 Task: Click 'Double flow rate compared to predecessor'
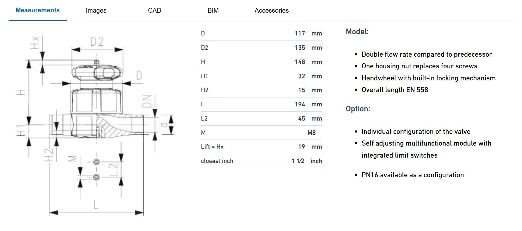pyautogui.click(x=427, y=54)
